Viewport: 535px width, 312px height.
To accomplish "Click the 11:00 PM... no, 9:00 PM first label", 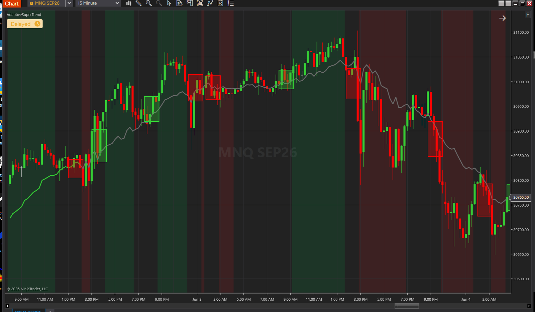I will pyautogui.click(x=162, y=299).
